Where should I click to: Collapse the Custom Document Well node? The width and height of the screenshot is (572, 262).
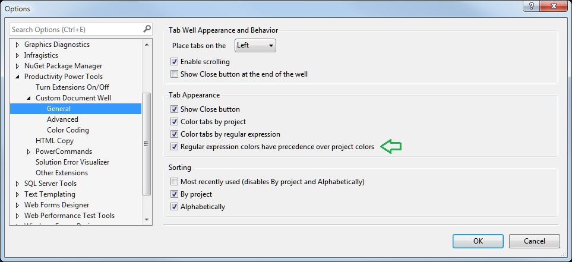29,99
